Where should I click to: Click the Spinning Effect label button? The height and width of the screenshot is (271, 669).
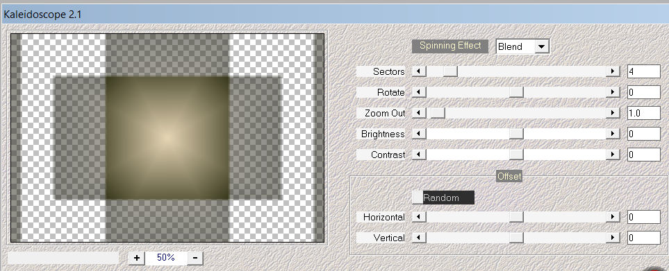click(x=450, y=46)
